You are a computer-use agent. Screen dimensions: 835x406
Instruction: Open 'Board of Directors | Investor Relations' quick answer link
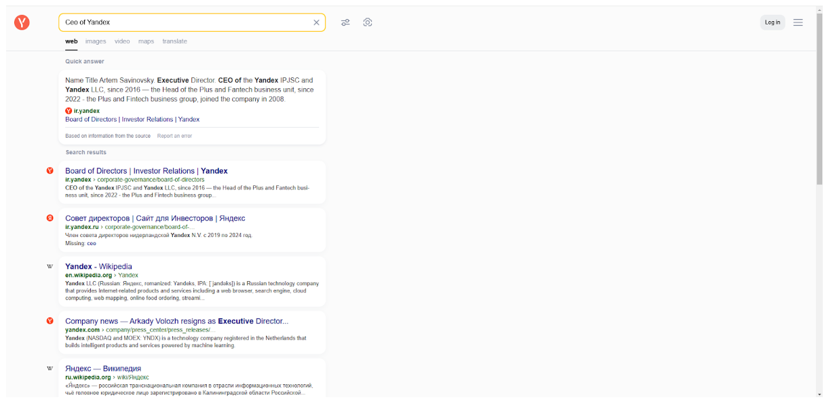[132, 119]
